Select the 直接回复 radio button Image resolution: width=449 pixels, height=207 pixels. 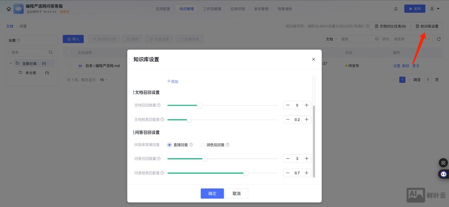[170, 145]
